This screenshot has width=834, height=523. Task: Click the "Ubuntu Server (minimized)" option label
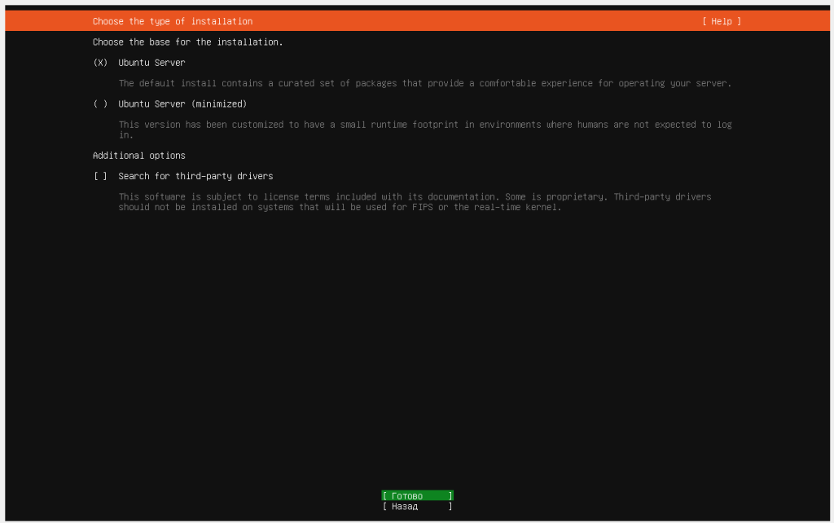click(x=182, y=103)
